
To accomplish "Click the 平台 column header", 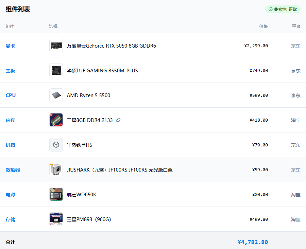I will click(296, 26).
